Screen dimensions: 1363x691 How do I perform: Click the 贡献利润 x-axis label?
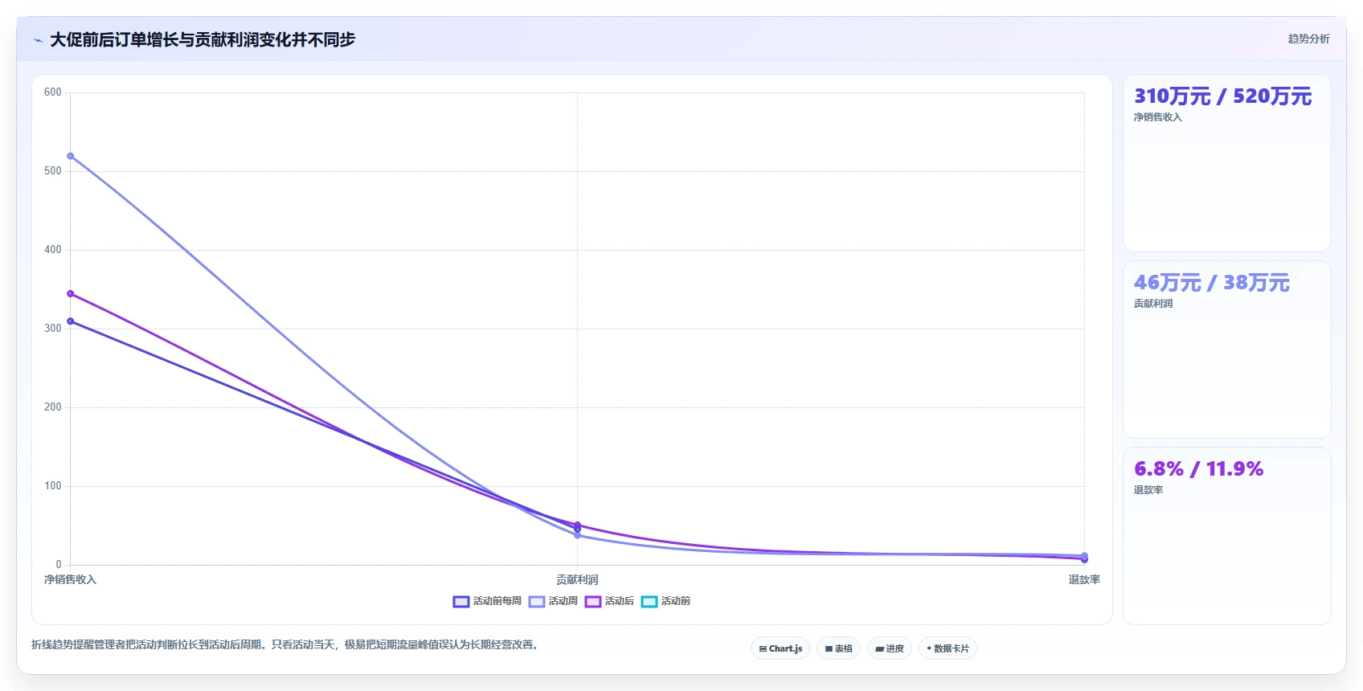(577, 579)
